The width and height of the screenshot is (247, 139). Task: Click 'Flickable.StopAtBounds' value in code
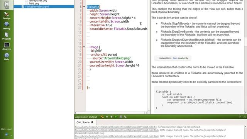pos(130,29)
